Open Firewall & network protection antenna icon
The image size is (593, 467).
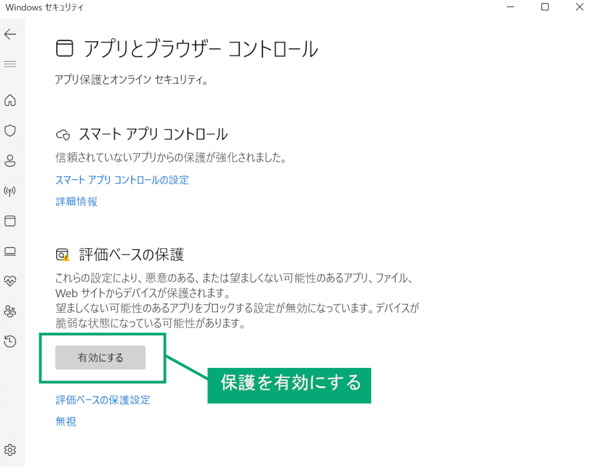(x=10, y=191)
